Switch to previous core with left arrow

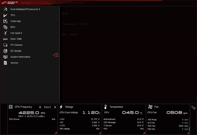point(40,107)
